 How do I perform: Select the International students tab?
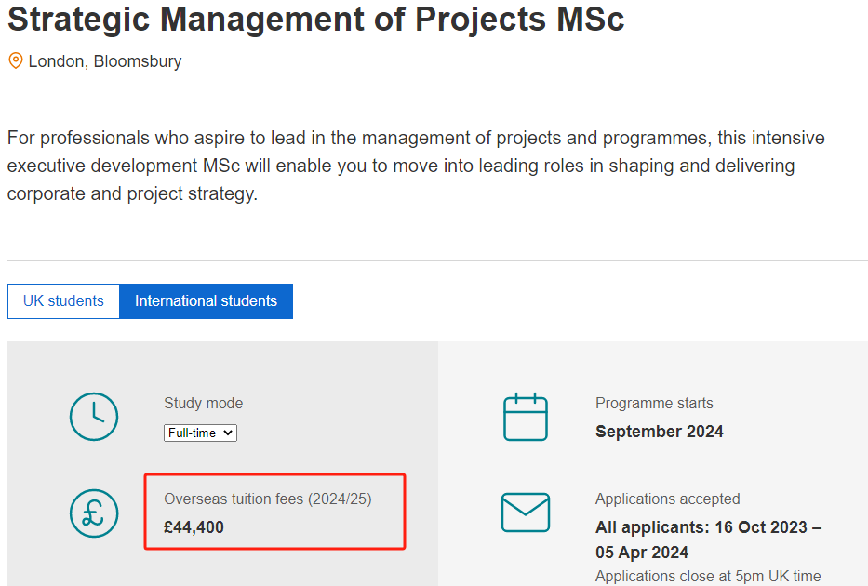click(x=206, y=301)
